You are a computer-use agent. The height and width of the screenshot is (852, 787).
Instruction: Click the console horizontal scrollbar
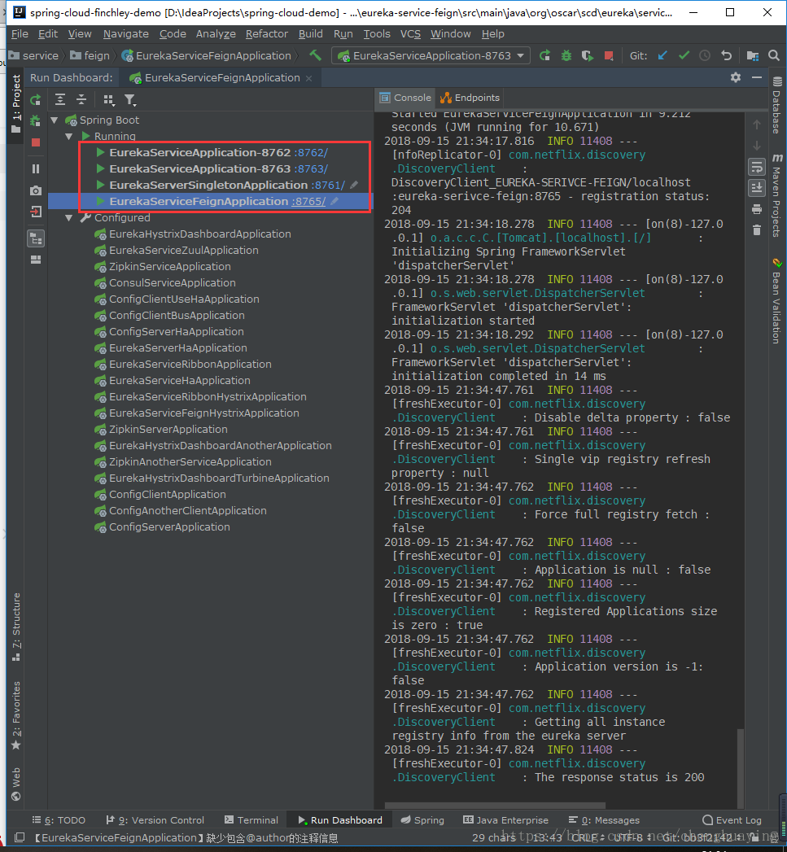(x=495, y=806)
